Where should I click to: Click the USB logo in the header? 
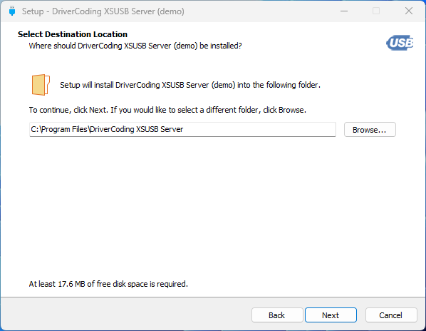click(400, 43)
